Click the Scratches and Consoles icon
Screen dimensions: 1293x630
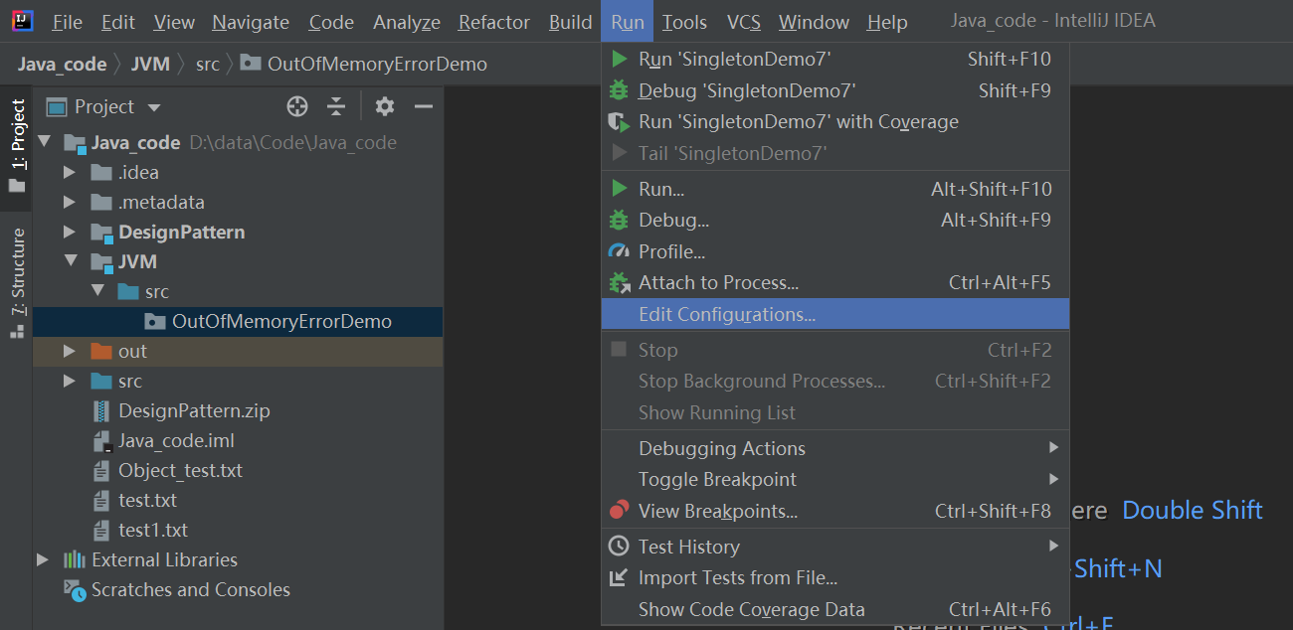coord(75,589)
